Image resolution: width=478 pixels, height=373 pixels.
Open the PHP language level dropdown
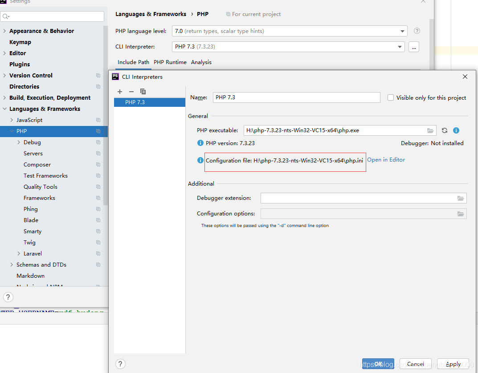[x=402, y=31]
